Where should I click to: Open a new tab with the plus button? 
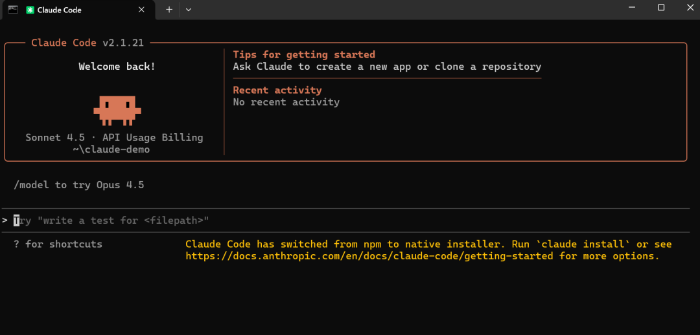169,9
